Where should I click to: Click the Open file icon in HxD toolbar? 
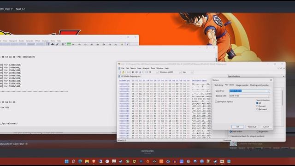pyautogui.click(x=123, y=72)
